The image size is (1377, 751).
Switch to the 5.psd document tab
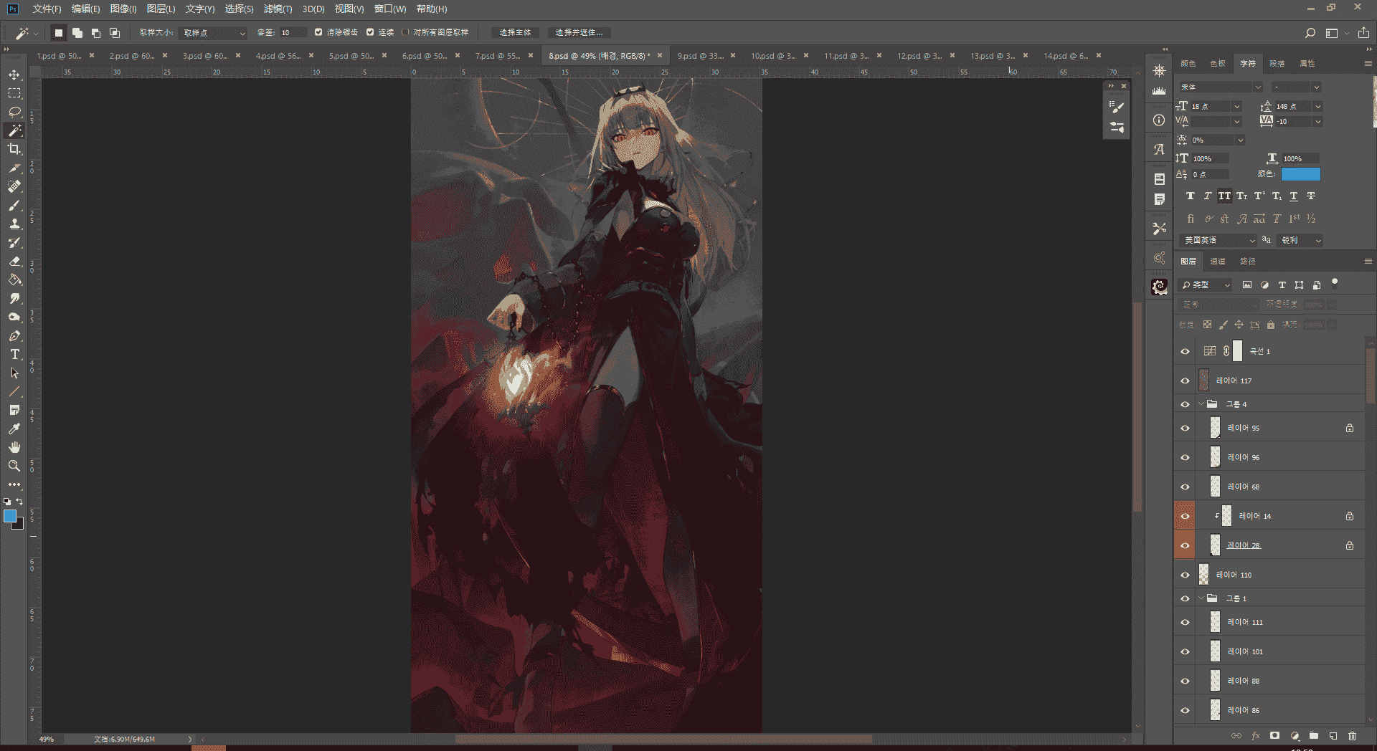pos(351,55)
